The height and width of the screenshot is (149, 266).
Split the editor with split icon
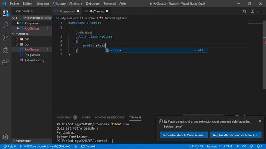252,11
